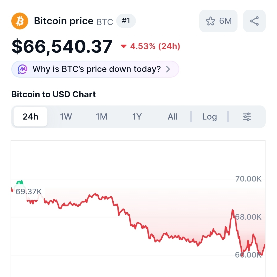277x277 pixels.
Task: Click the 4.53% (24h) change text
Action: coord(155,46)
